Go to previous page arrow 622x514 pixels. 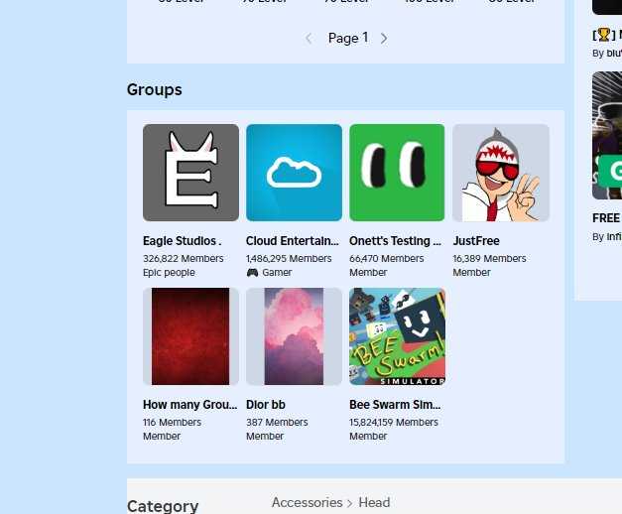point(309,39)
